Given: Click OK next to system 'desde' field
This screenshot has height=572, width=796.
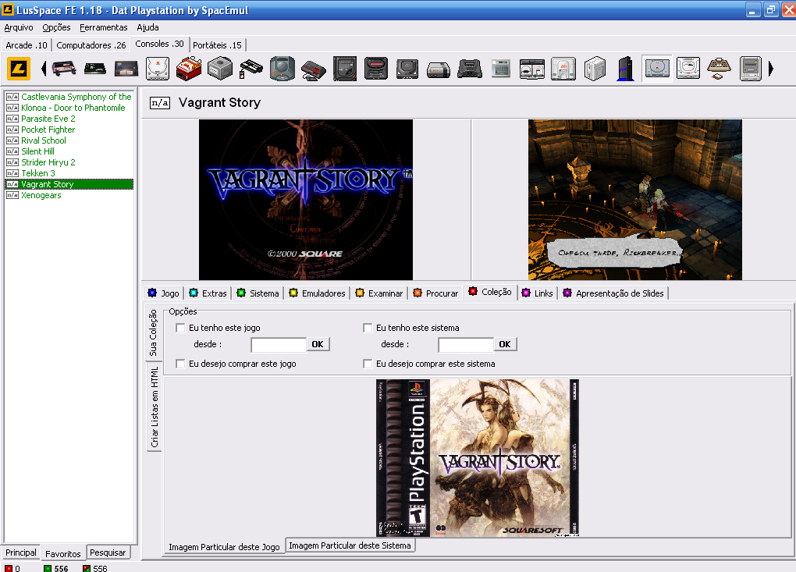Looking at the screenshot, I should tap(505, 344).
